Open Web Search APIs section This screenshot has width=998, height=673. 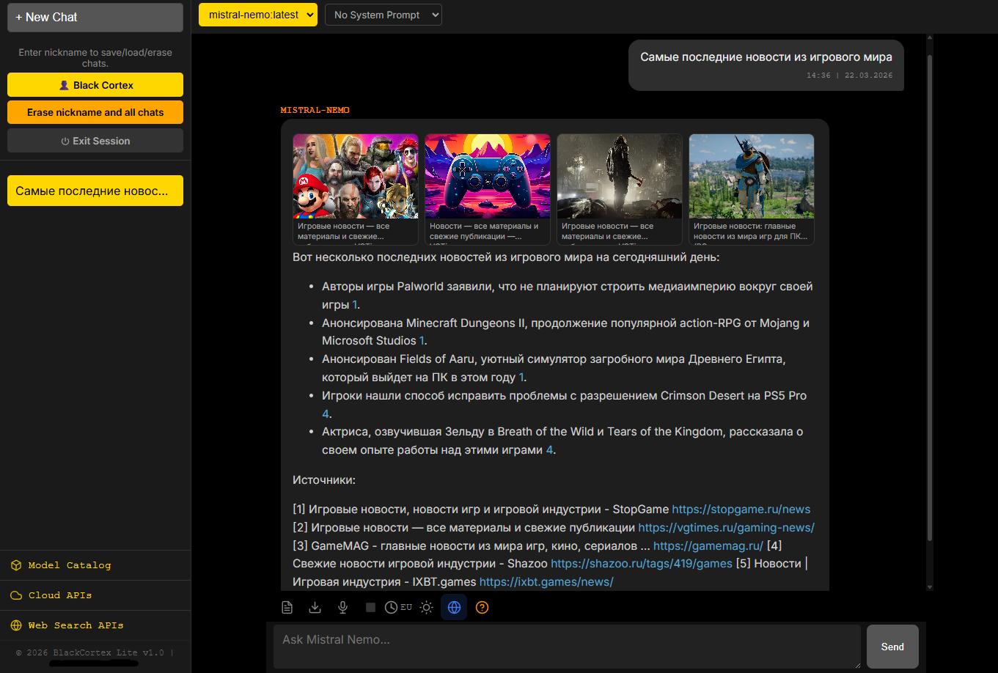pos(76,625)
